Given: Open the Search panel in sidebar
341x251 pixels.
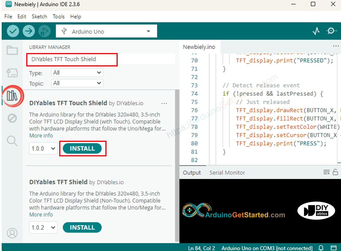Looking at the screenshot, I should 12,141.
